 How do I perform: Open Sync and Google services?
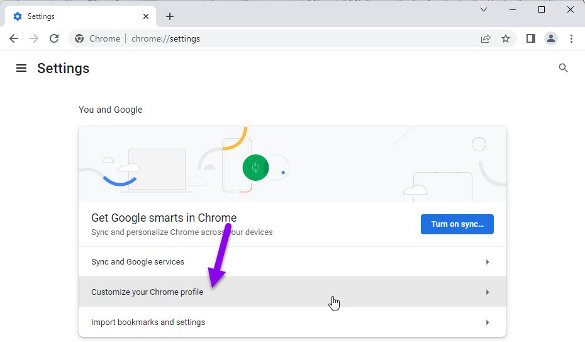point(292,262)
